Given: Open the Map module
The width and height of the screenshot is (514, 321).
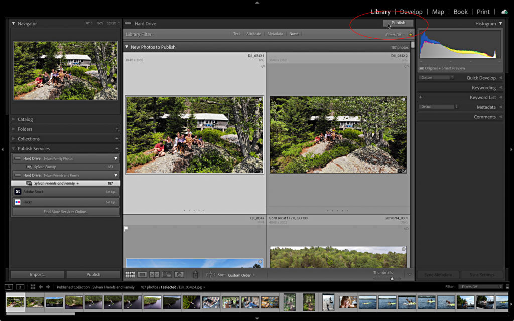Looking at the screenshot, I should (438, 11).
